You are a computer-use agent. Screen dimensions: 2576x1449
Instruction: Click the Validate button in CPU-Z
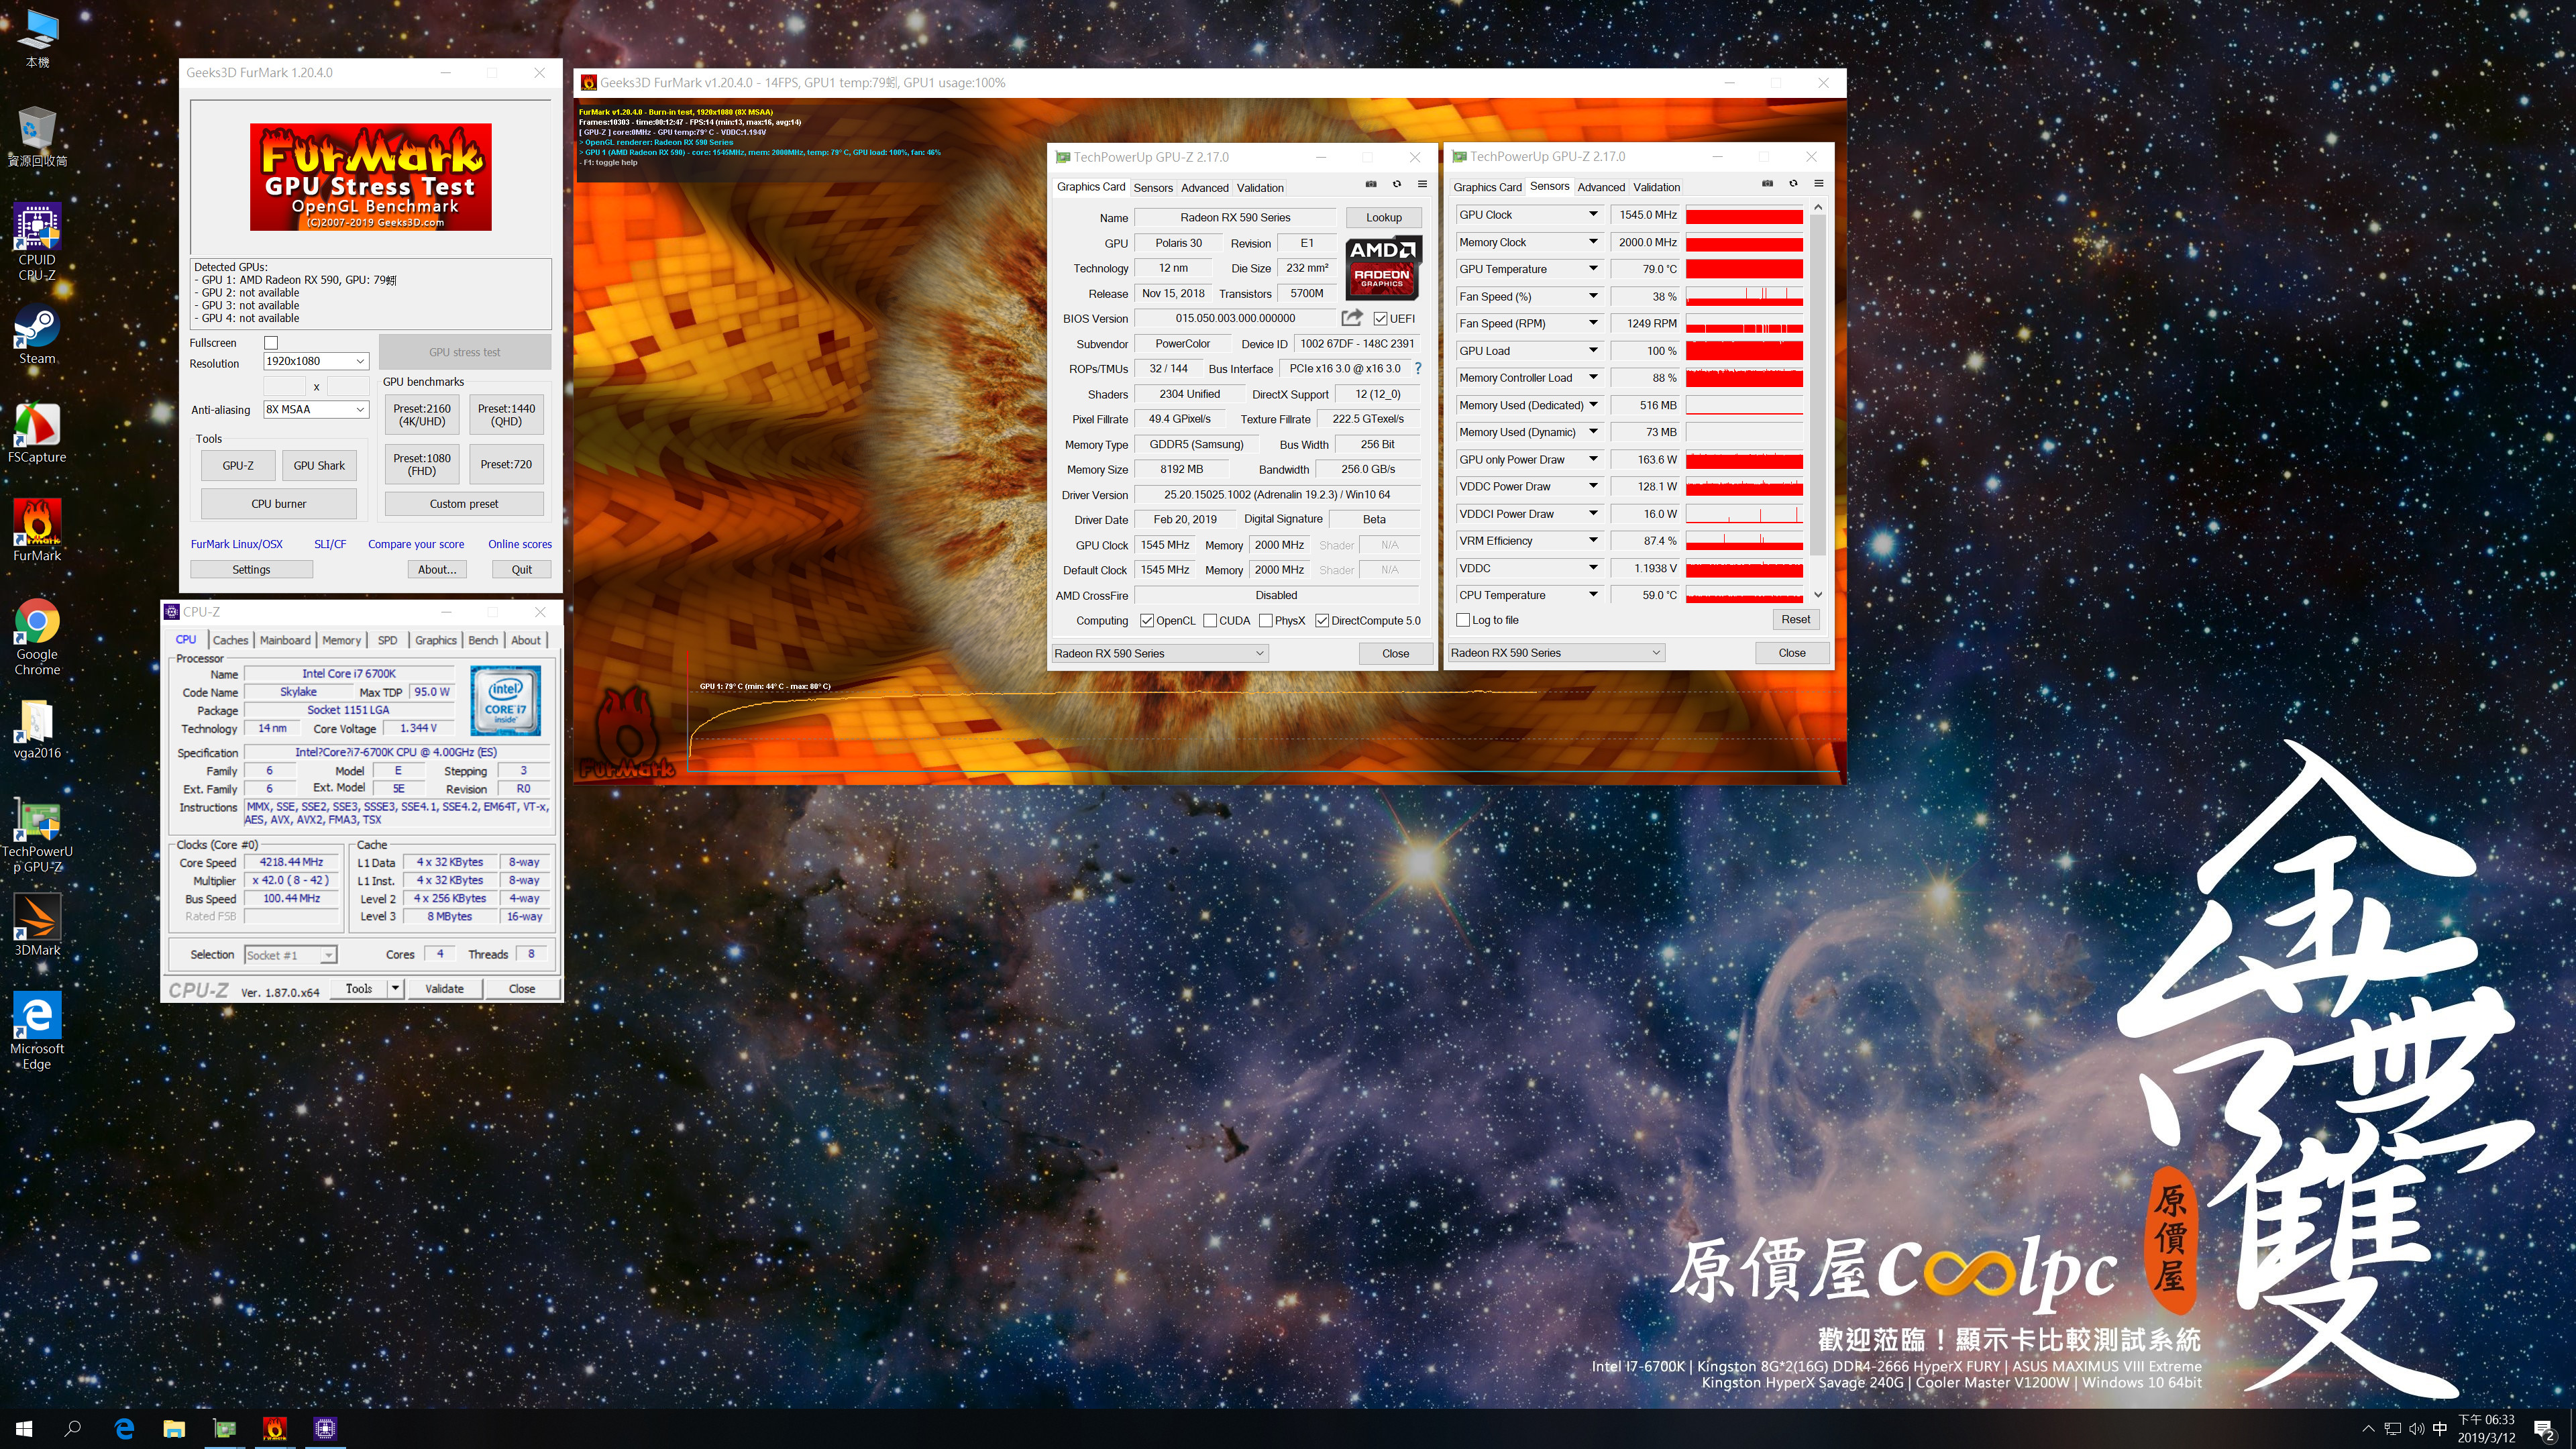click(x=444, y=989)
